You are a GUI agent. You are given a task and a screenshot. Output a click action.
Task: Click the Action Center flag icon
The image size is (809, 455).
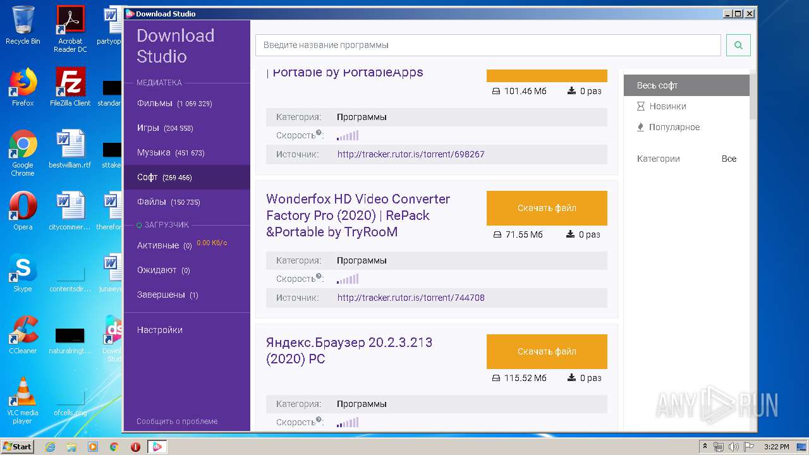pyautogui.click(x=748, y=447)
